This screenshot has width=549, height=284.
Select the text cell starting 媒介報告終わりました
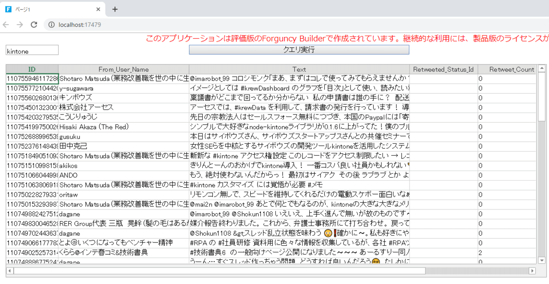coord(300,223)
